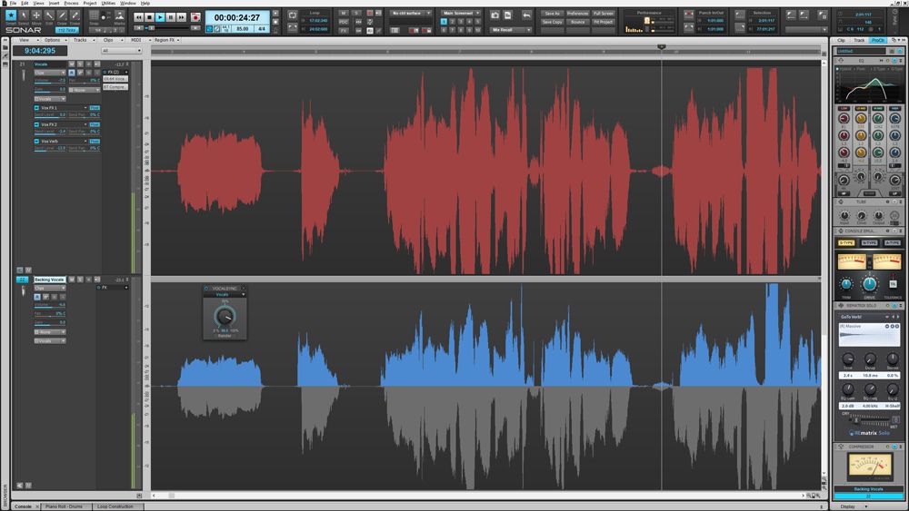Open the Console tab at bottom
The image size is (909, 511).
[24, 506]
